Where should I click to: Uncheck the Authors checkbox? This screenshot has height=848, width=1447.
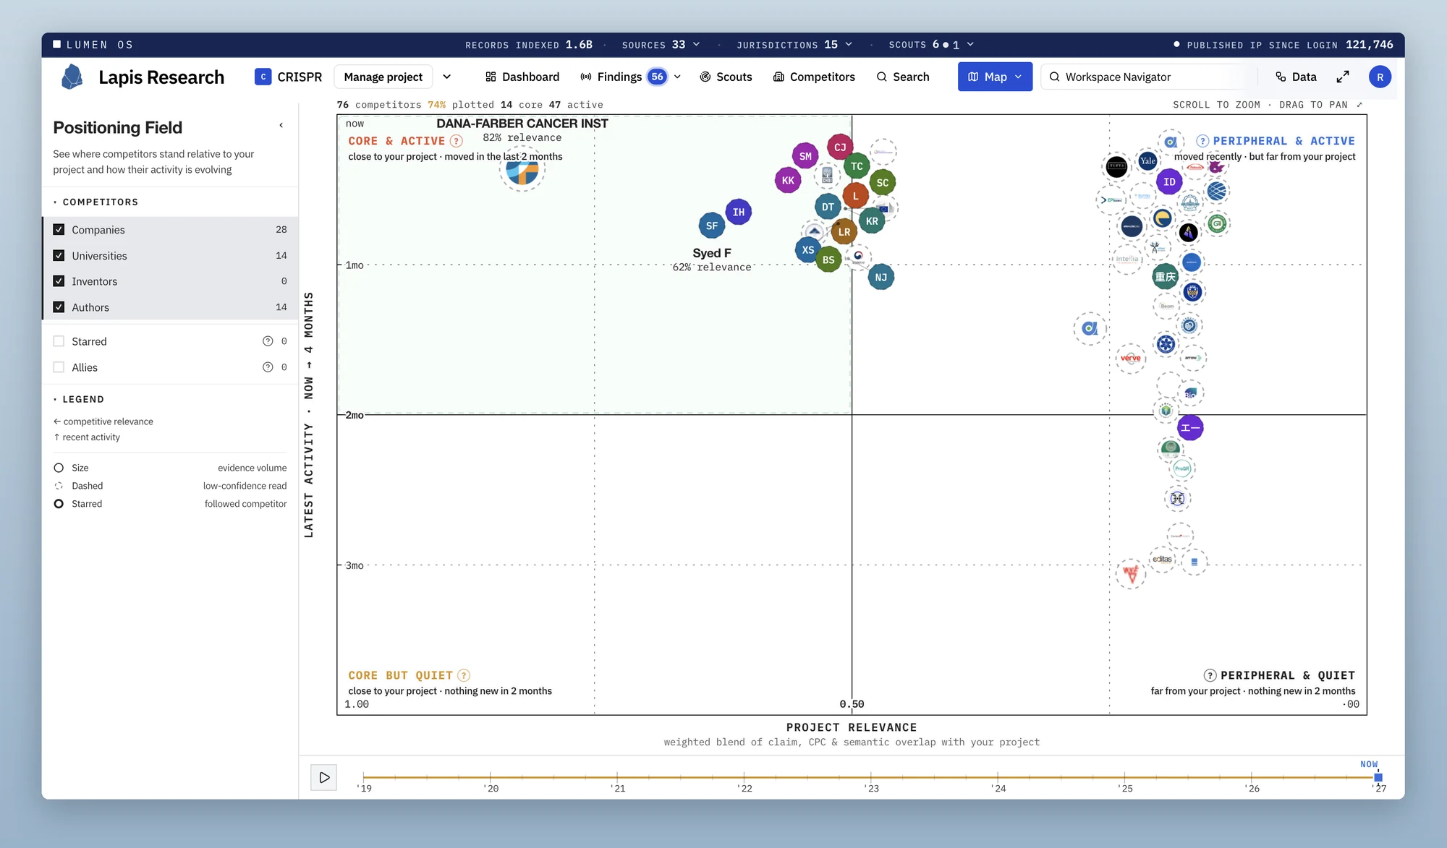pos(59,307)
